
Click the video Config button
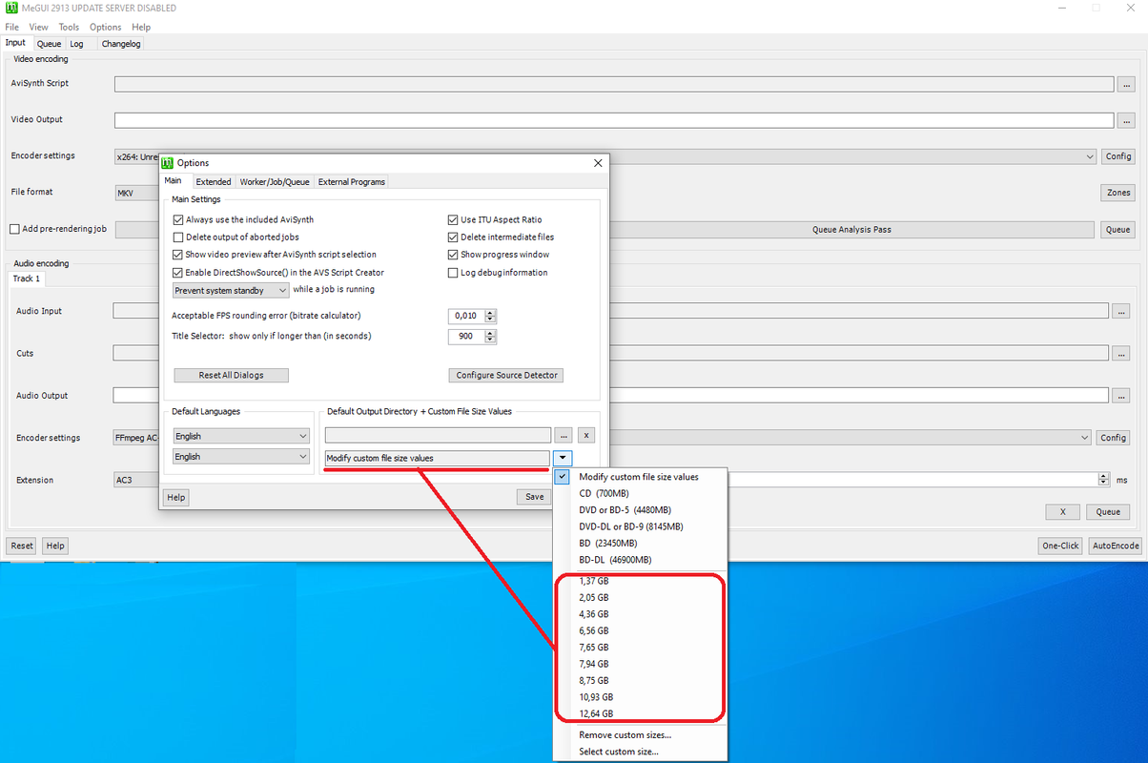1118,156
